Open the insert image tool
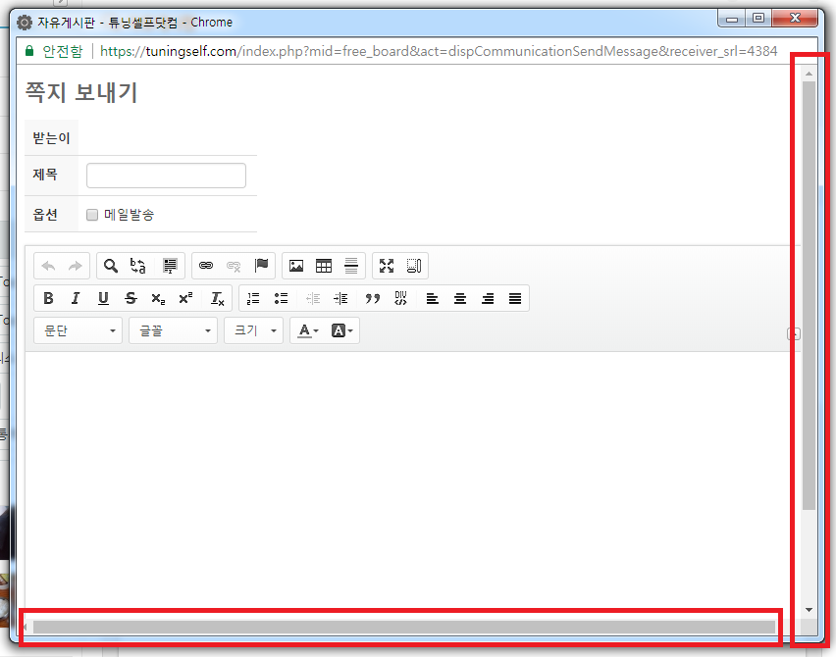The height and width of the screenshot is (657, 836). 296,266
